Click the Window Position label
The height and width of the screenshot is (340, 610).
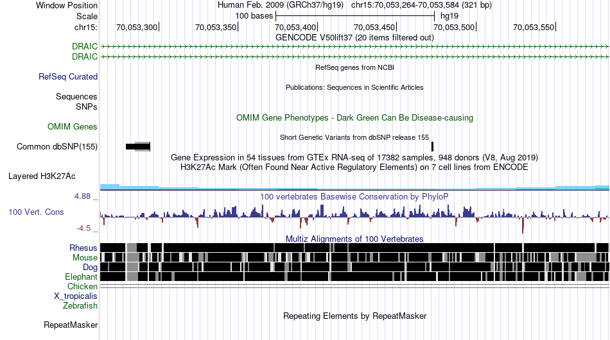(67, 5)
